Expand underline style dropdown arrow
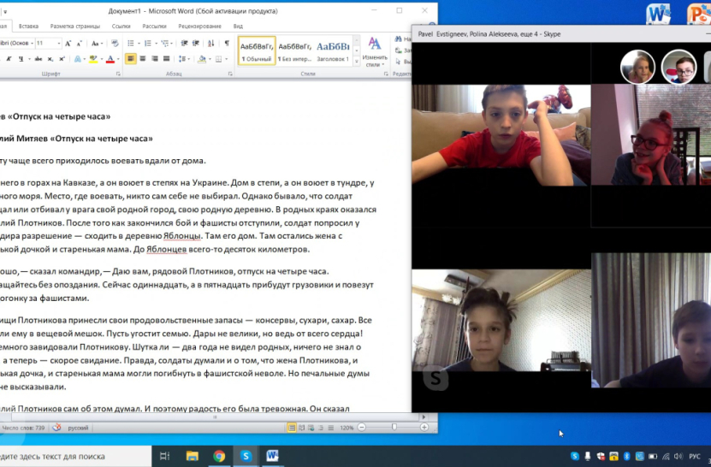Viewport: 711px width, 467px height. click(x=28, y=59)
